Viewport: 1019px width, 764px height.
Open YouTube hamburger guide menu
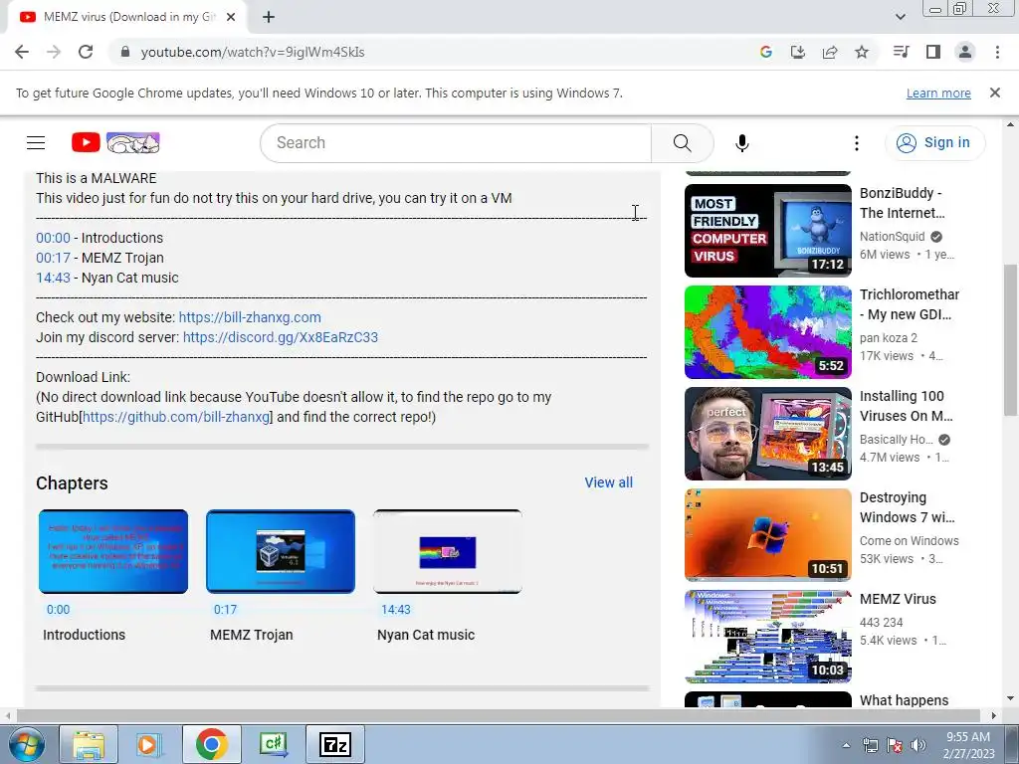click(x=36, y=142)
